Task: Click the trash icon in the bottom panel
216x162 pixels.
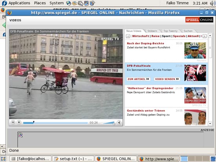Action: click(213, 159)
